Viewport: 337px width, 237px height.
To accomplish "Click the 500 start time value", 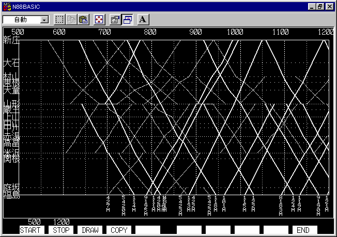I will [x=34, y=222].
